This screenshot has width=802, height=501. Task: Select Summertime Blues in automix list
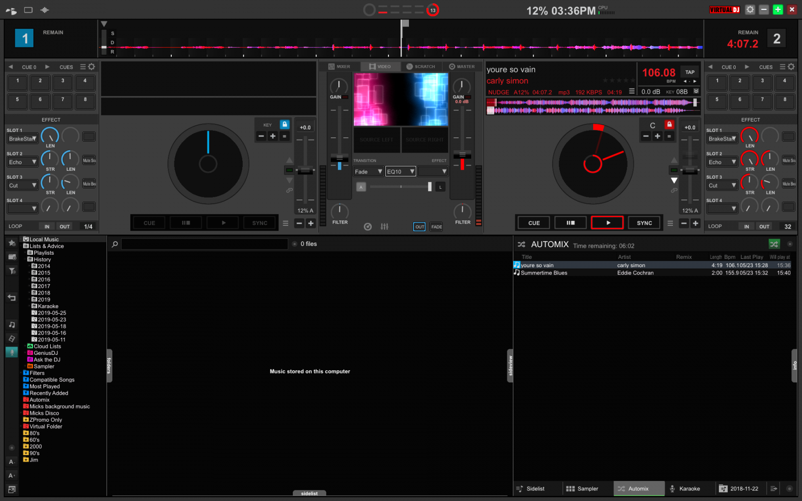tap(652, 273)
